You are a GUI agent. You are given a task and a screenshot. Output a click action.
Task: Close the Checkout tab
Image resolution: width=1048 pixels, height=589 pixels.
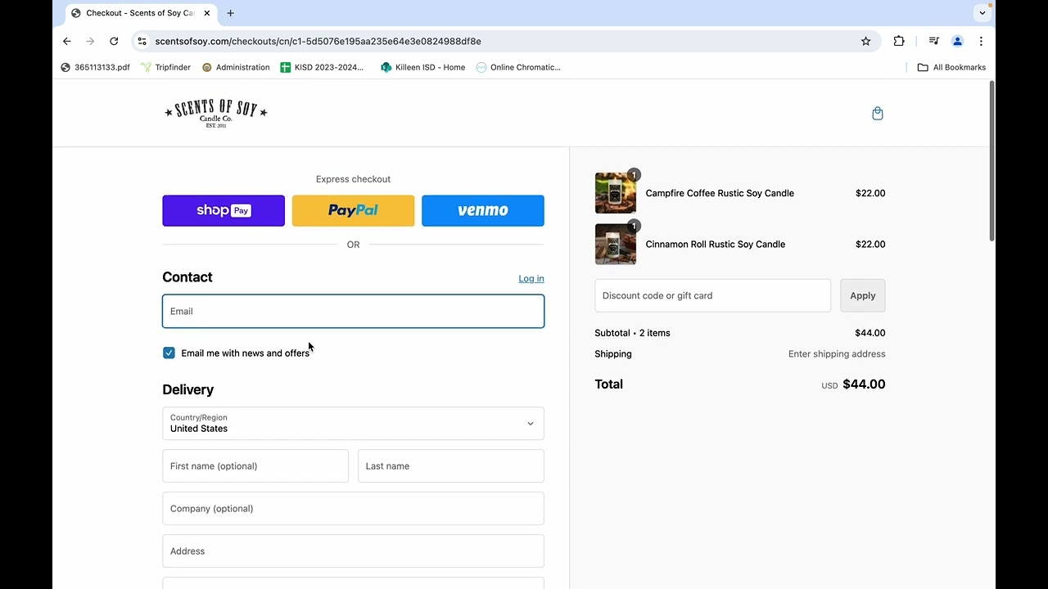[207, 13]
